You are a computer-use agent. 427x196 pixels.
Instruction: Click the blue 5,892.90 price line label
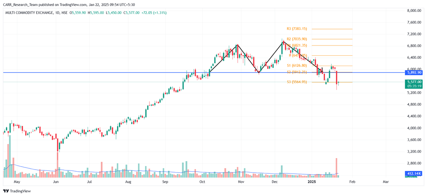414,72
